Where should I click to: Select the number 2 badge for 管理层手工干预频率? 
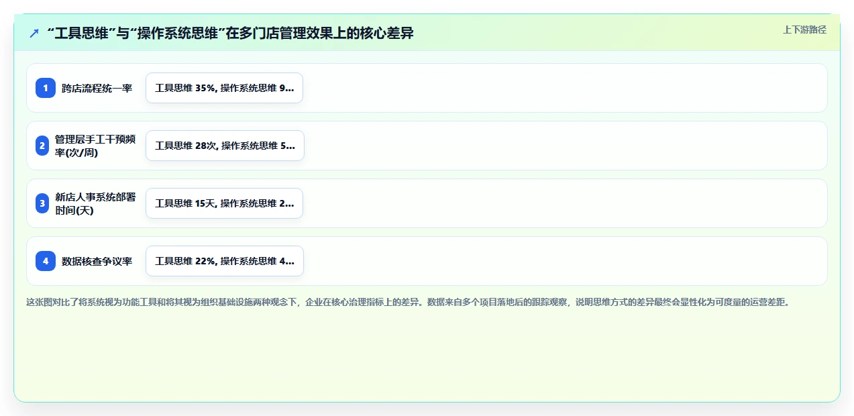(42, 146)
